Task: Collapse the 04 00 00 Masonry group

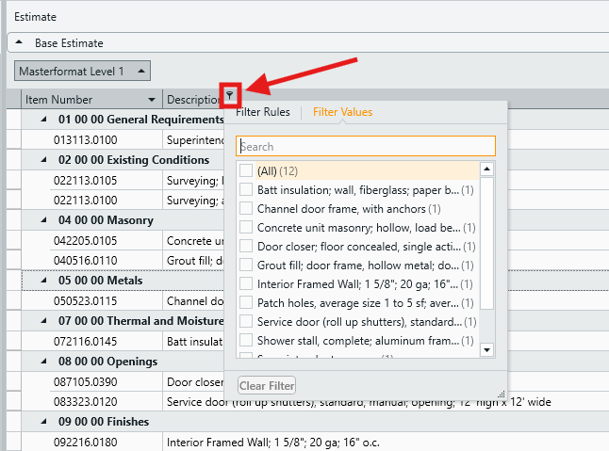Action: coord(43,220)
